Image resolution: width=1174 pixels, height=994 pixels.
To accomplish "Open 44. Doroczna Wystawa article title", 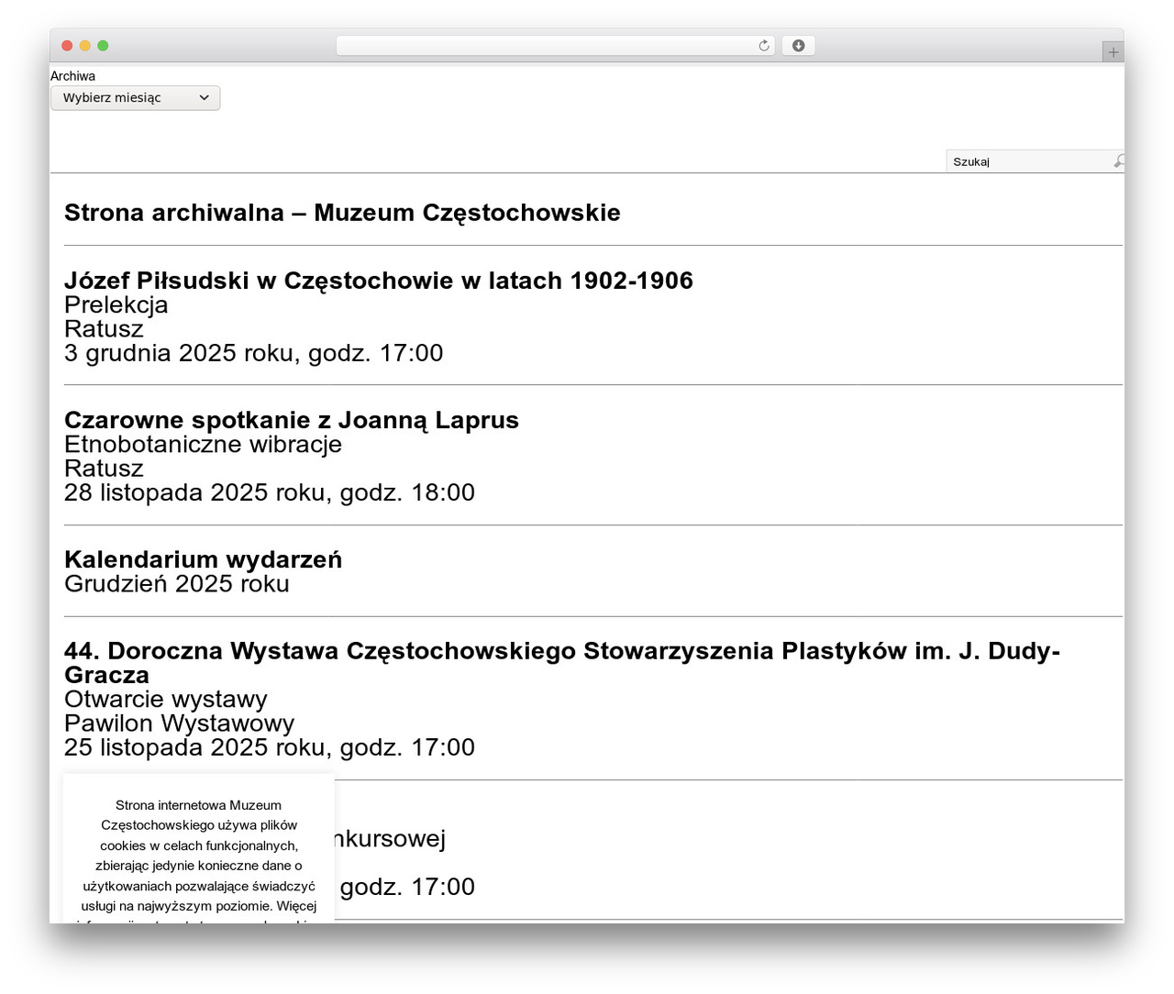I will pyautogui.click(x=562, y=663).
